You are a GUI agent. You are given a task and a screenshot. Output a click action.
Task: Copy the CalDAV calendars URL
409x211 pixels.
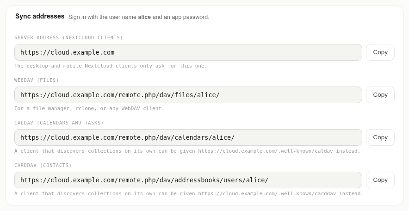380,137
